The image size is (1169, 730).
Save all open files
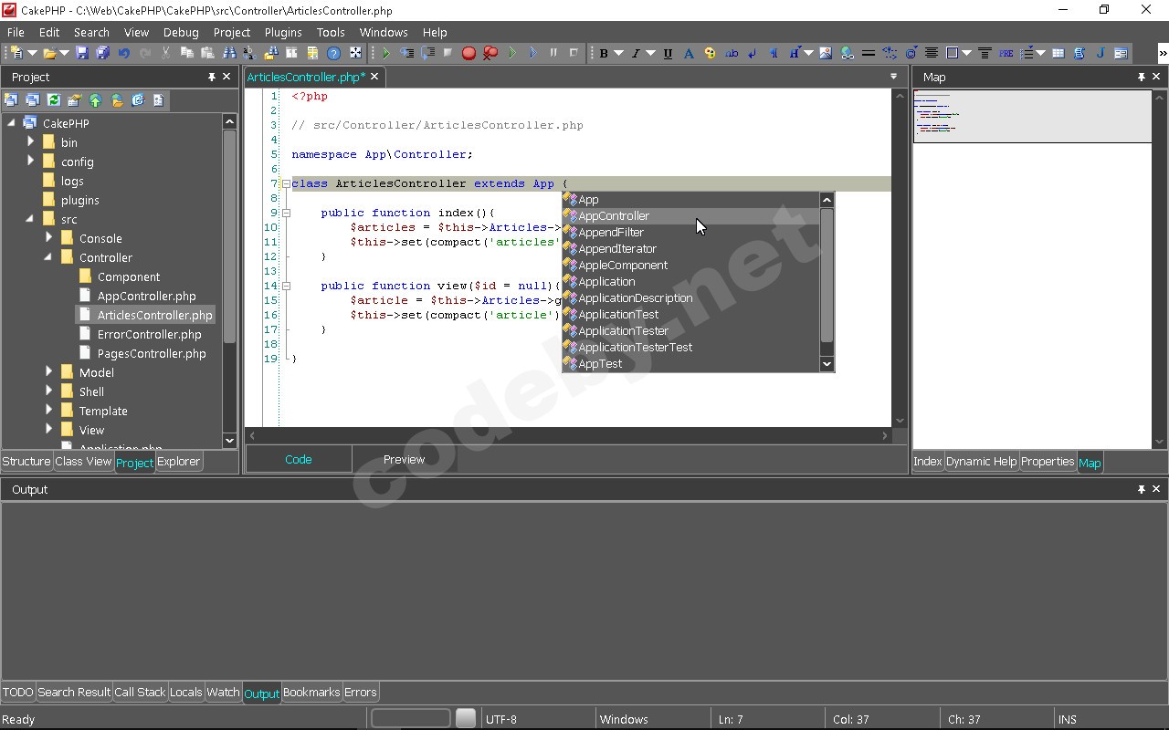pos(102,53)
